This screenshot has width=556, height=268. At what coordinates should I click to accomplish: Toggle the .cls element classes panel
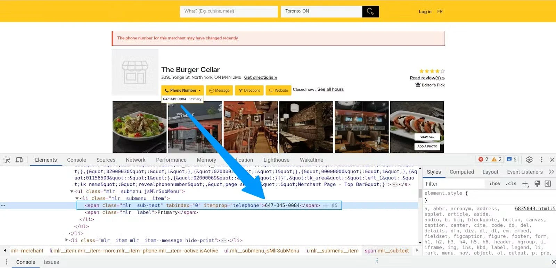click(511, 184)
